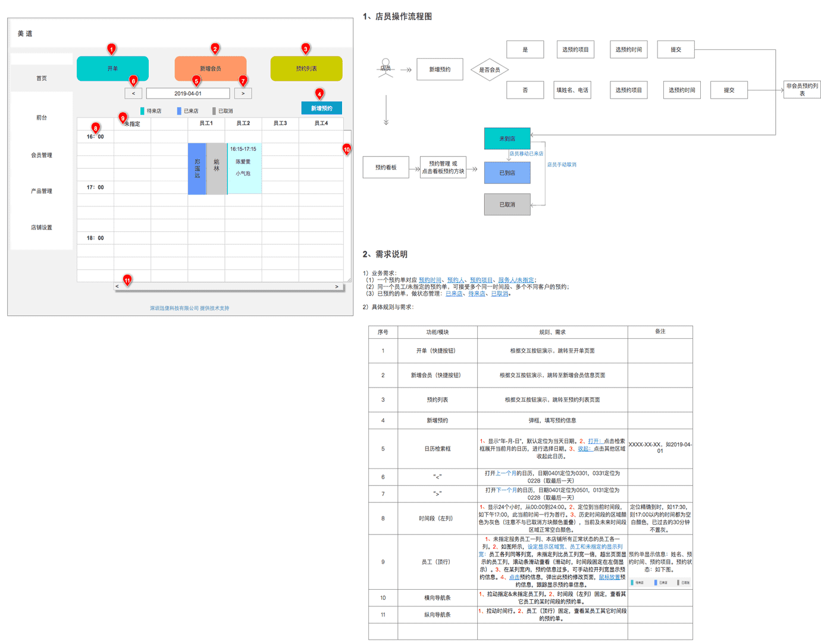The width and height of the screenshot is (821, 642).
Task: Click the blue 新增预约 button in mockup
Action: pos(322,108)
